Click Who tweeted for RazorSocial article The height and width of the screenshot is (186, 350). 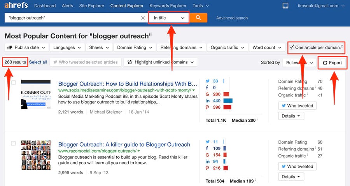pyautogui.click(x=297, y=167)
